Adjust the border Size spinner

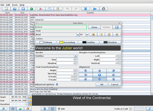pyautogui.click(x=76, y=60)
